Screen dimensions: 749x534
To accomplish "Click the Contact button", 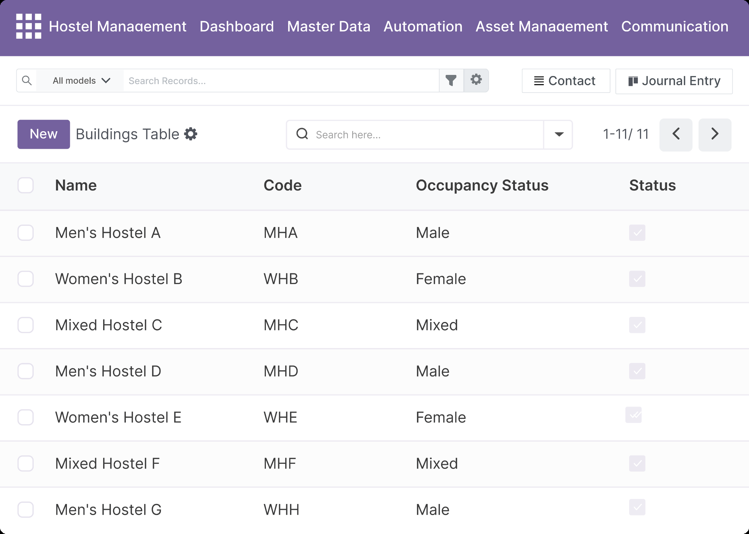I will (x=566, y=81).
